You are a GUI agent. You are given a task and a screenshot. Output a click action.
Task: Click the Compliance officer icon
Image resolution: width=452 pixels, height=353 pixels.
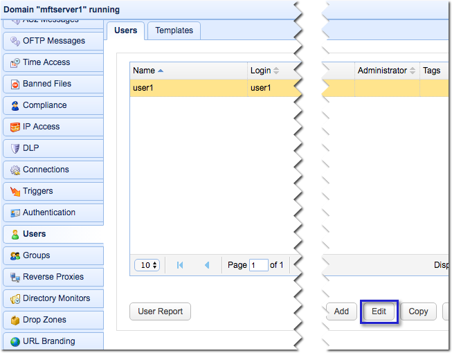15,105
